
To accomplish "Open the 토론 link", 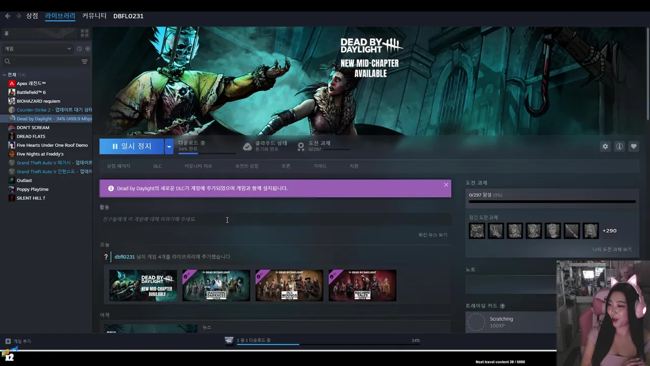I will [286, 166].
